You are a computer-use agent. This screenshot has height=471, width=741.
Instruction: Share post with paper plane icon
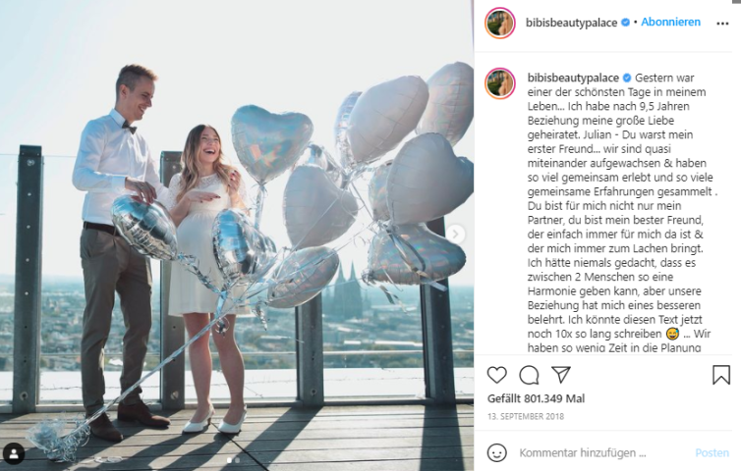click(x=561, y=375)
